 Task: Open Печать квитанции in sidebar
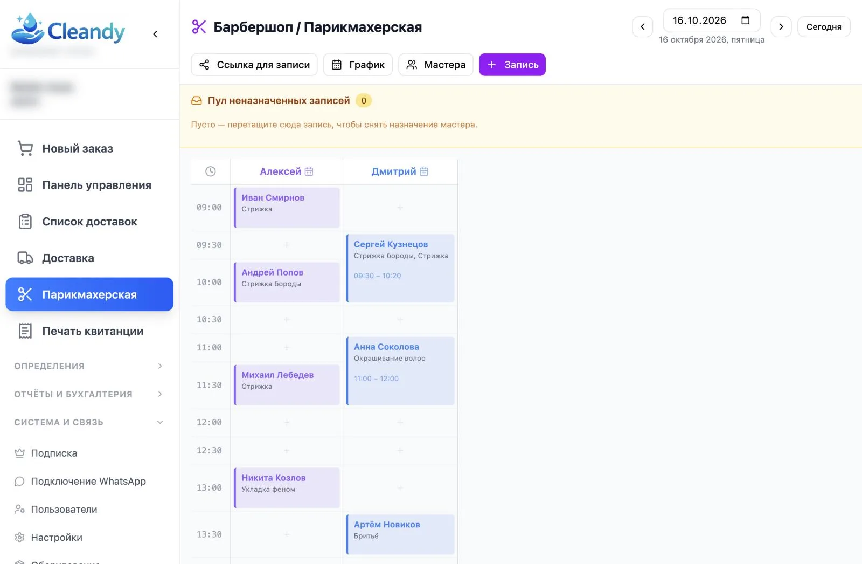89,331
